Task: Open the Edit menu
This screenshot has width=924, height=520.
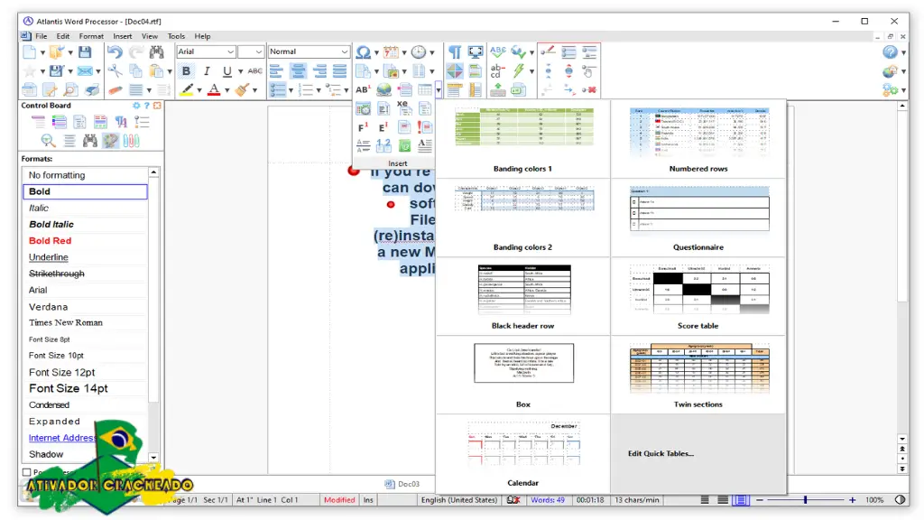Action: click(63, 36)
